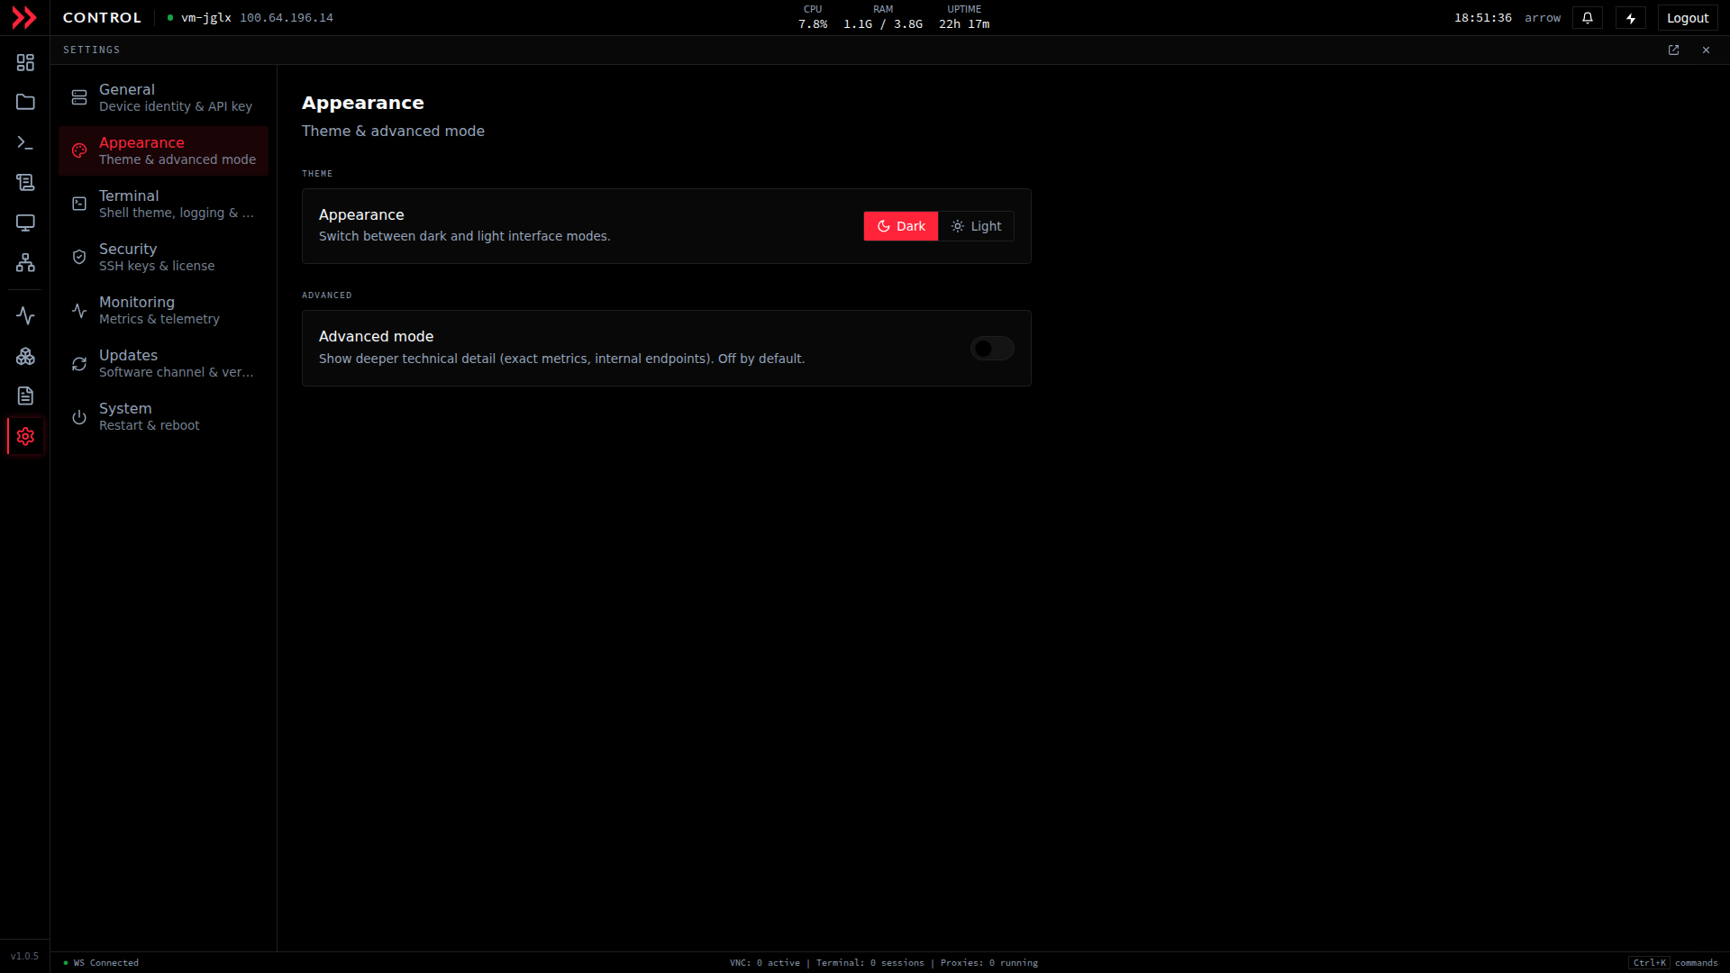The height and width of the screenshot is (973, 1730).
Task: Click the vm-jglx hostname in header
Action: (206, 18)
